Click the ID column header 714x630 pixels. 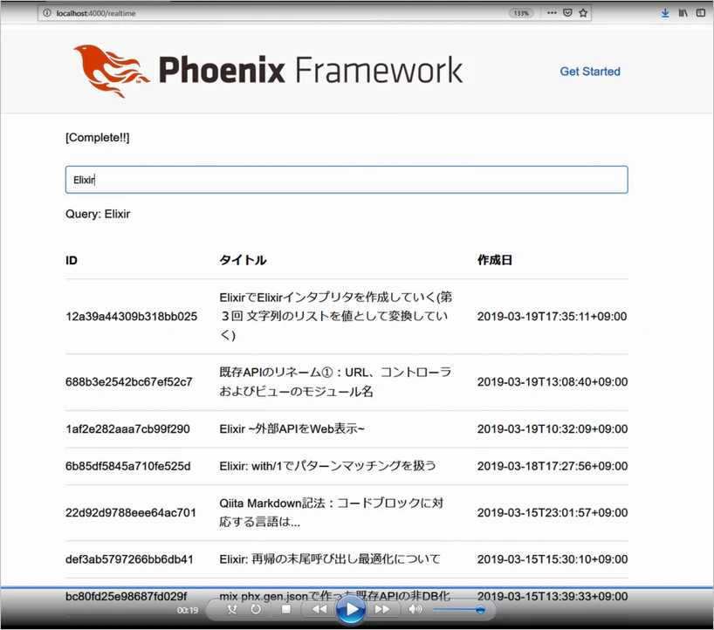tap(72, 260)
